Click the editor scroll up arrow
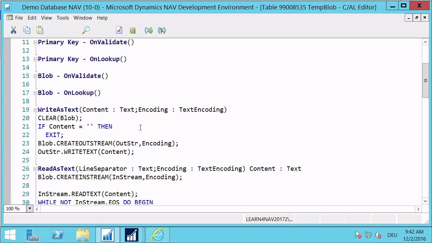Viewport: 432px width, 243px height. (x=425, y=42)
